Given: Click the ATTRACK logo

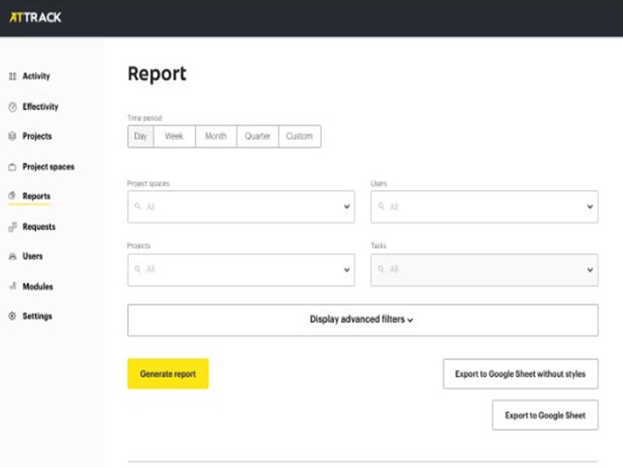Looking at the screenshot, I should (37, 16).
